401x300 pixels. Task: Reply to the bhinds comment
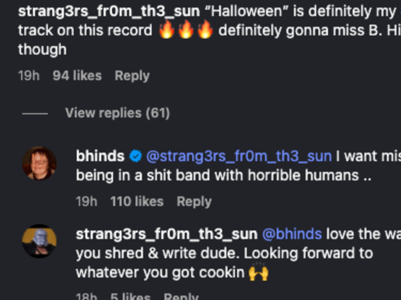194,201
